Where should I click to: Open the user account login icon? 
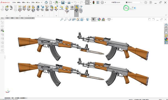(x=146, y=2)
